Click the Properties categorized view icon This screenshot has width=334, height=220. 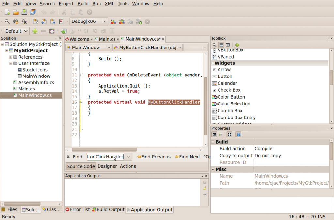point(215,134)
